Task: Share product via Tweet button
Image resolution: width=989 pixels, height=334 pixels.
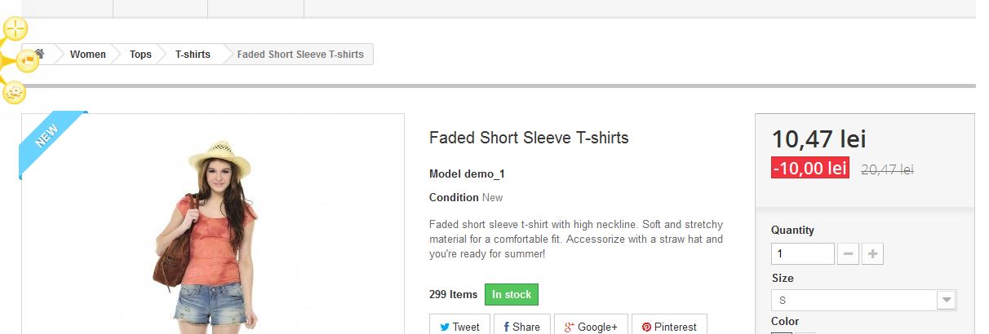Action: [x=459, y=326]
